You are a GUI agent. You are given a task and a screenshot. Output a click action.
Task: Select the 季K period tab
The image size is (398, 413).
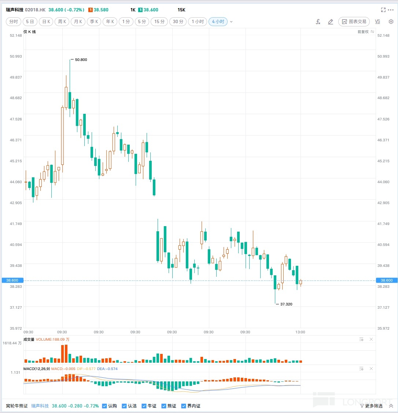[94, 22]
